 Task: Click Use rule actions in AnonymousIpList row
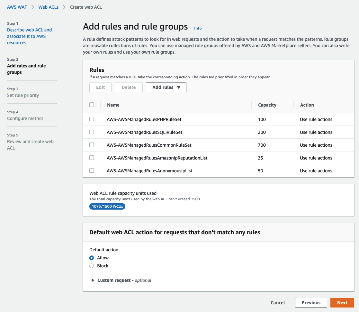[x=316, y=171]
